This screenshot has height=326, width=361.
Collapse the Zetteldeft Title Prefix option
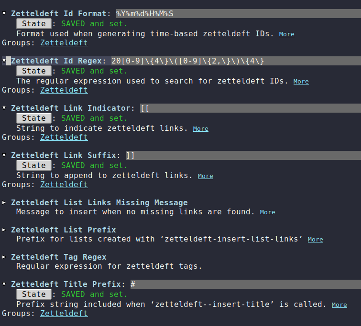[x=4, y=284]
